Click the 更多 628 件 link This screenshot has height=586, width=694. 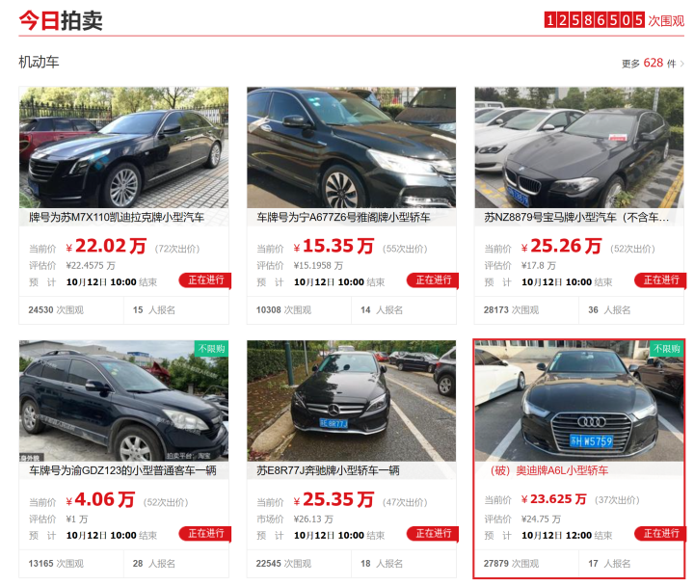pyautogui.click(x=653, y=64)
